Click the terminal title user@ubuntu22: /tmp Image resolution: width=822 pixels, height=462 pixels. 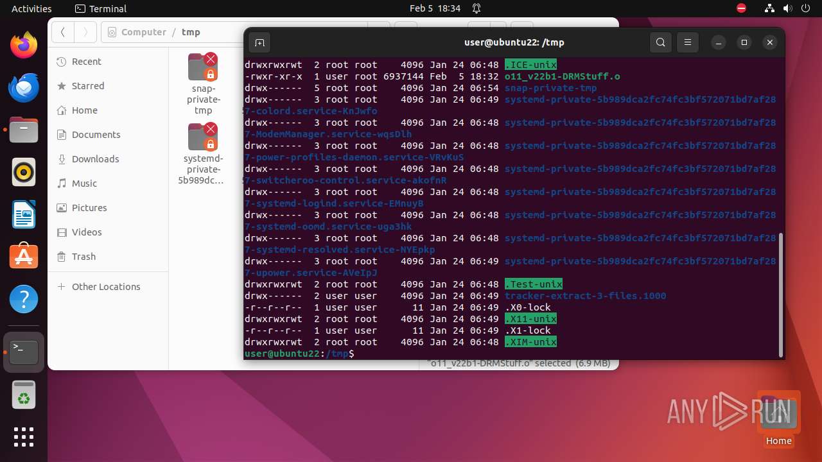click(x=514, y=42)
